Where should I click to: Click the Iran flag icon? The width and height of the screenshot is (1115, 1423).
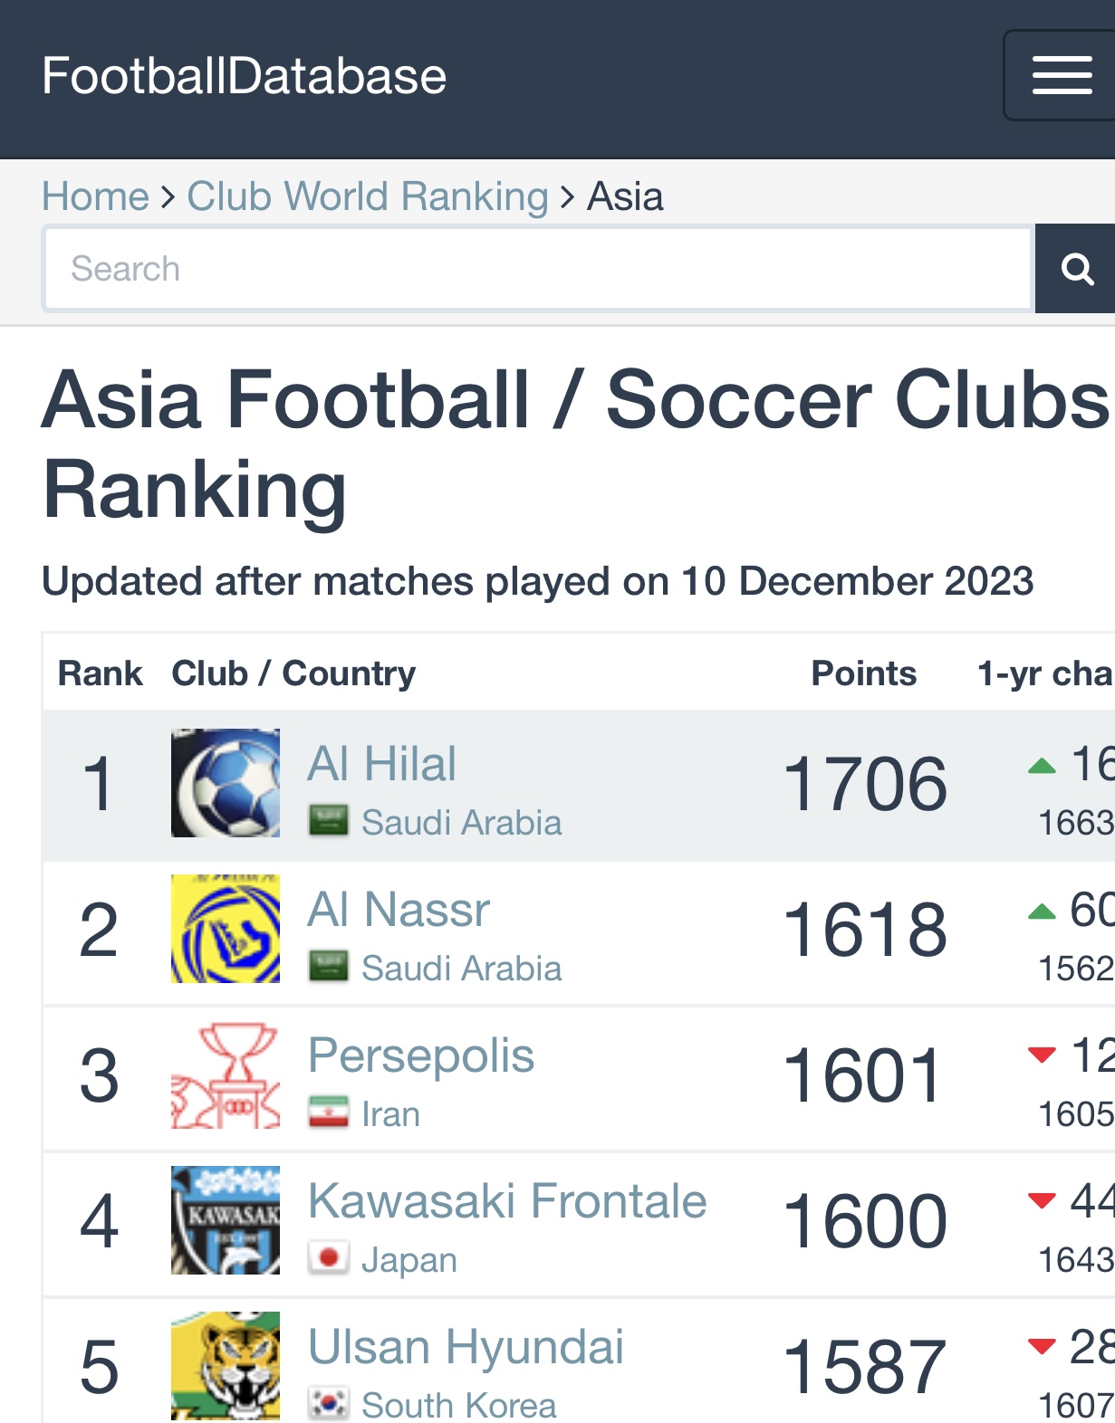pyautogui.click(x=328, y=1113)
